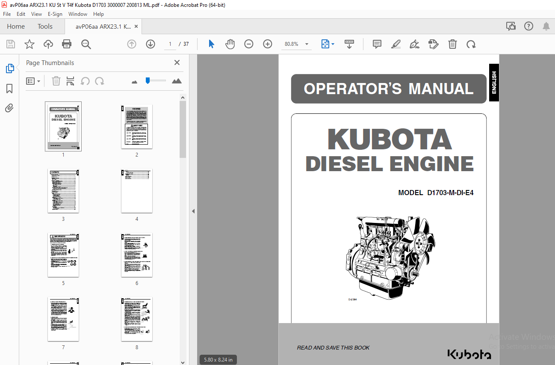Image resolution: width=555 pixels, height=365 pixels.
Task: Enlarge thumbnail size with large mountain icon
Action: pos(177,81)
